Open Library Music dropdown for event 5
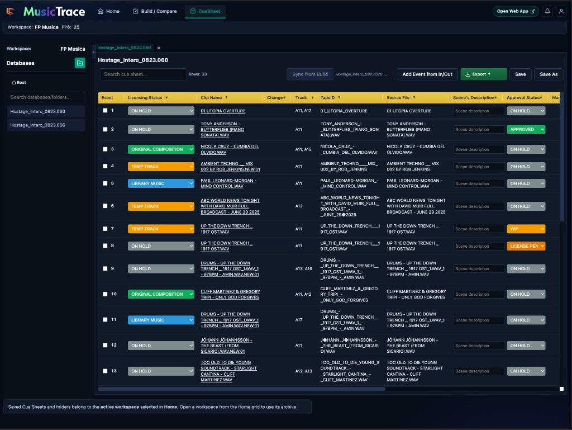Screen dimensions: 572x430 pyautogui.click(x=161, y=183)
